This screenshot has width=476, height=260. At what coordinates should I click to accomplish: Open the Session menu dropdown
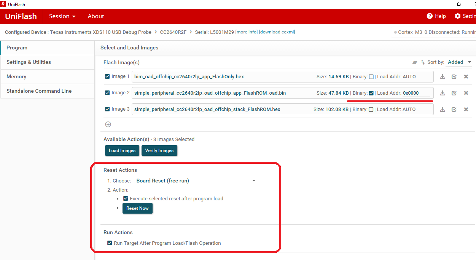coord(62,16)
